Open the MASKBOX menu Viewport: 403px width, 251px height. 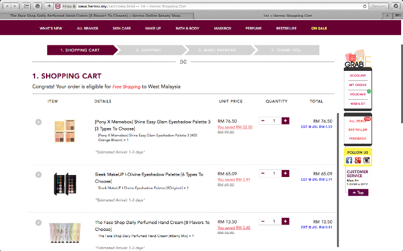222,28
